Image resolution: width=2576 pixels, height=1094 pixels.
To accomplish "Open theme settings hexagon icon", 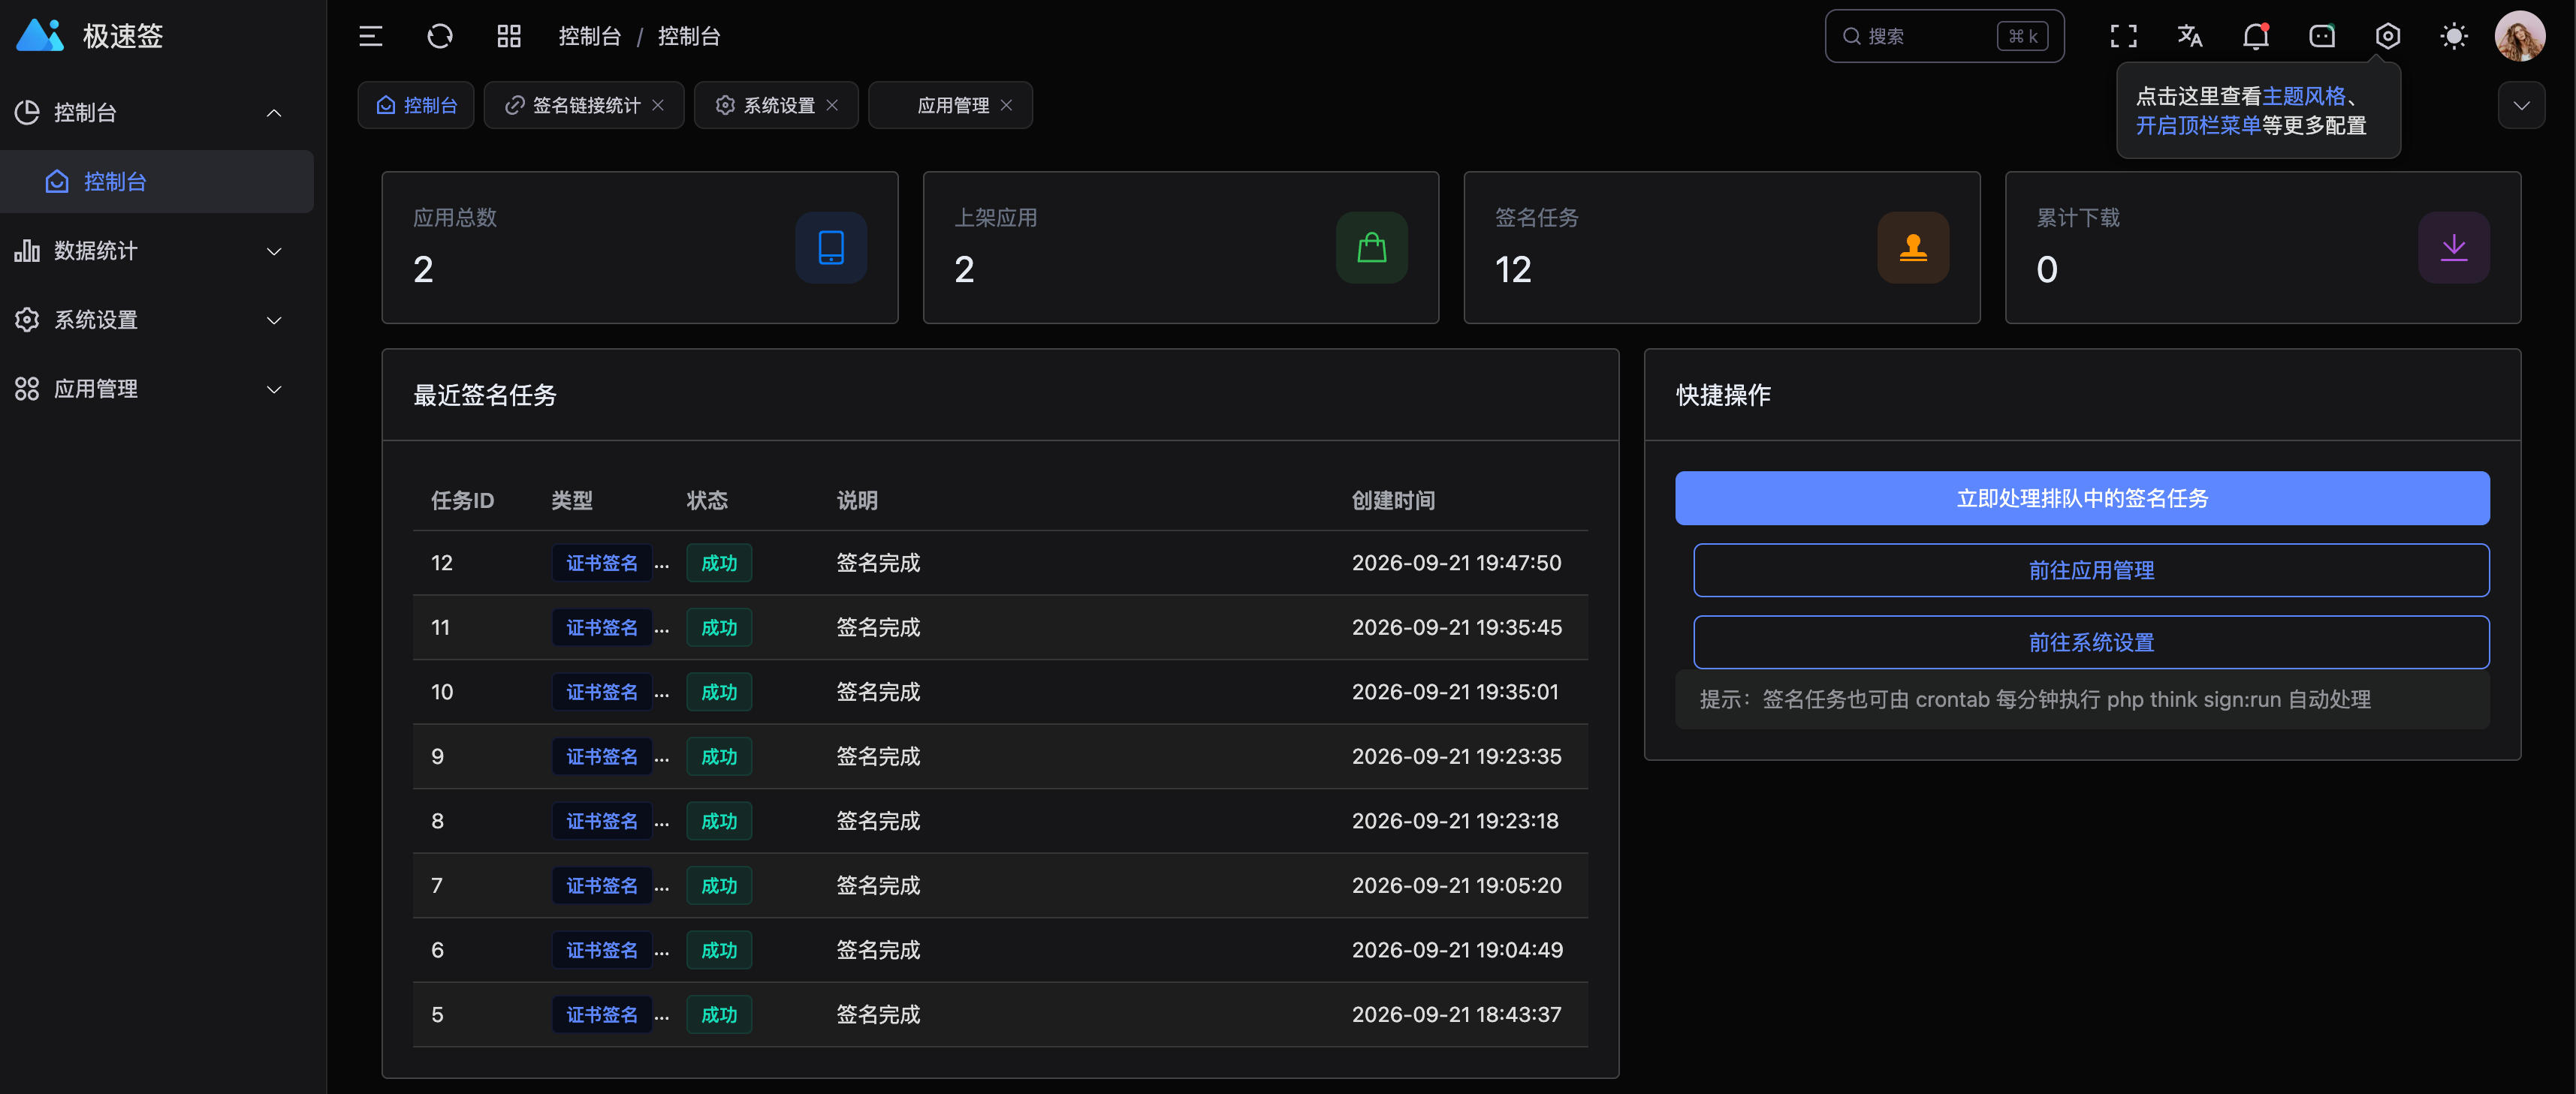I will coord(2387,37).
